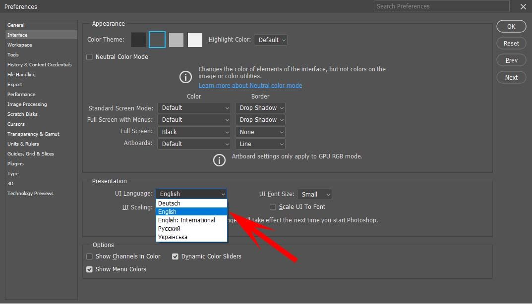Open History & Content Credentials category
Screen dimensions: 532x304
[x=41, y=65]
